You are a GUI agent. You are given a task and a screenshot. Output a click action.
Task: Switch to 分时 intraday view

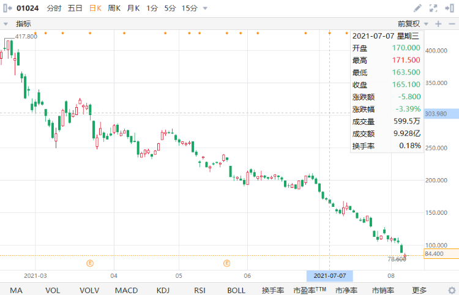coord(54,8)
